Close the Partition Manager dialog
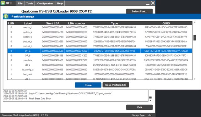 point(88,85)
